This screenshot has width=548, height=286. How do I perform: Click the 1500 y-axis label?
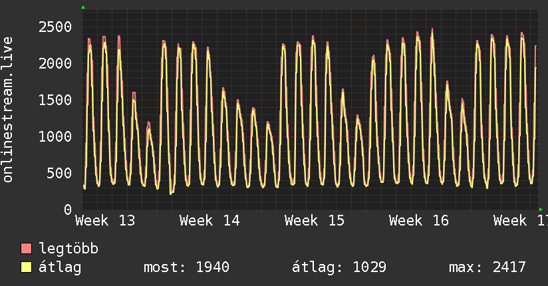tap(55, 100)
